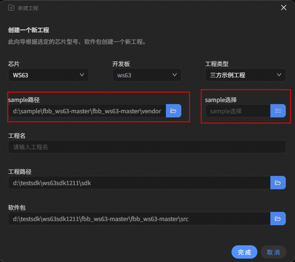This screenshot has width=295, height=262.
Task: Click the folder icon beside 软件包 path
Action: click(278, 219)
